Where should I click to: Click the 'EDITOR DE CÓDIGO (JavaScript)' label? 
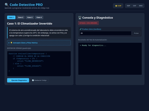pyautogui.click(x=19, y=48)
